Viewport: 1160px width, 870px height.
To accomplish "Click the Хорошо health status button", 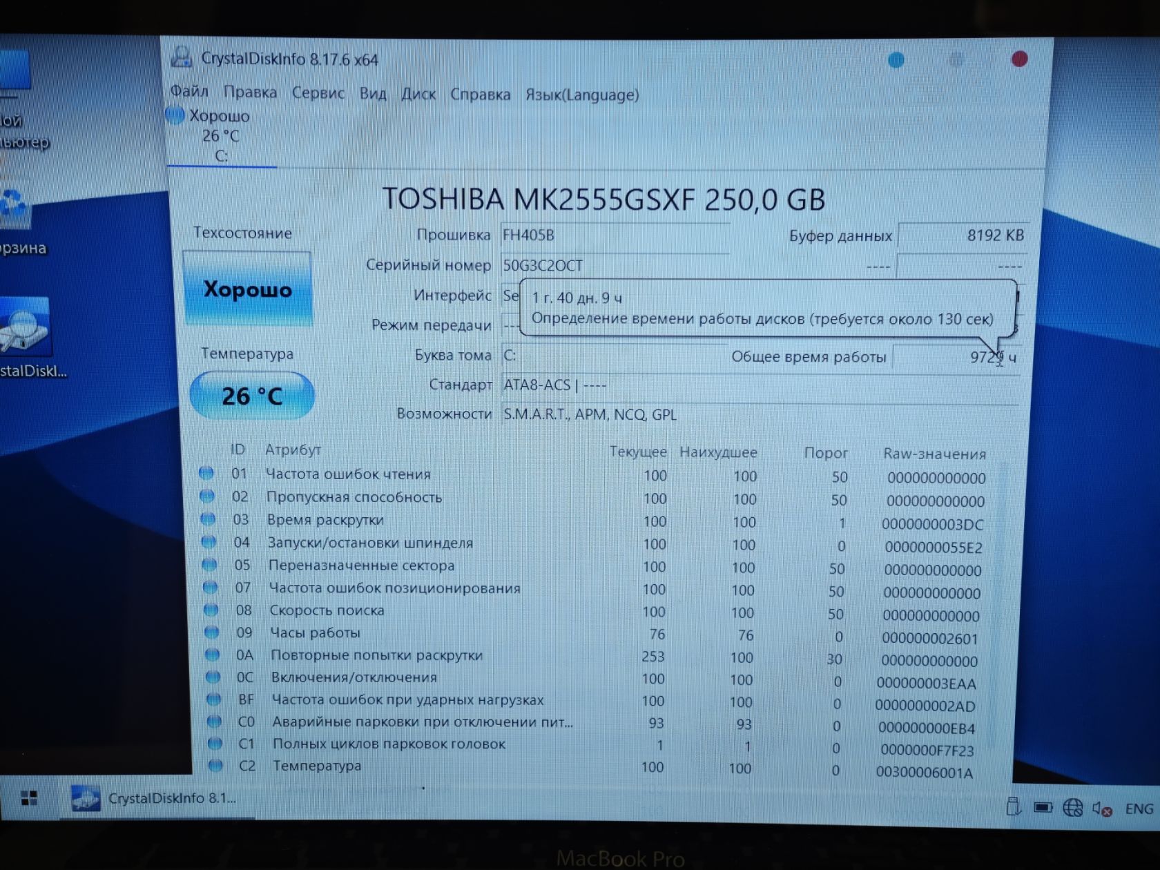I will point(248,289).
